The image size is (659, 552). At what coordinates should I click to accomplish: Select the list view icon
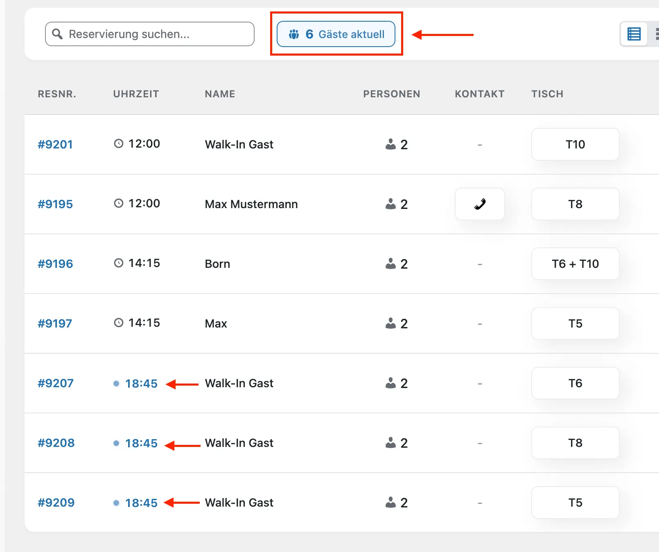point(634,34)
